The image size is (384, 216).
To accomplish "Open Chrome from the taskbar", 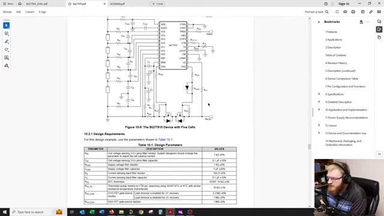I will pos(141,212).
